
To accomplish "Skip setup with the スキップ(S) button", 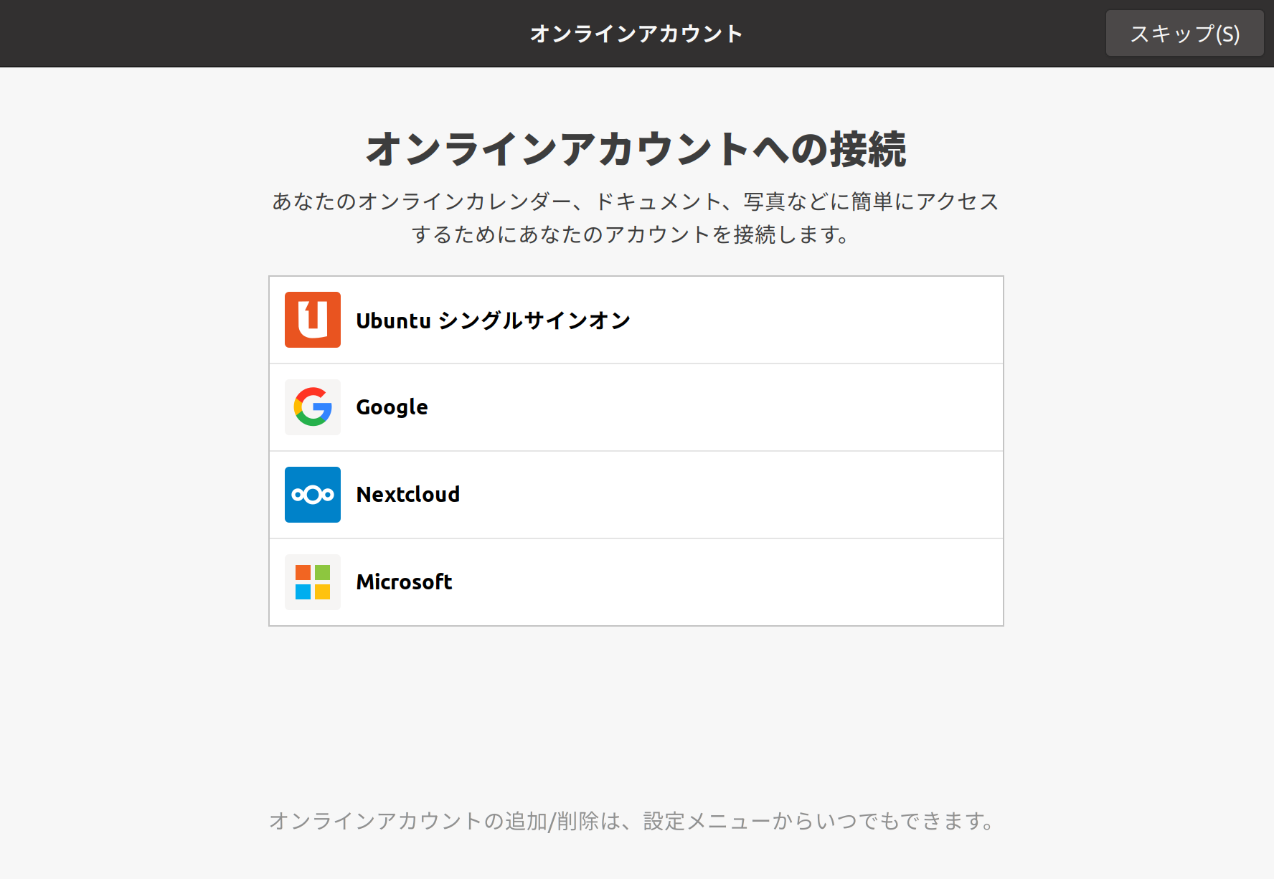I will click(1184, 33).
